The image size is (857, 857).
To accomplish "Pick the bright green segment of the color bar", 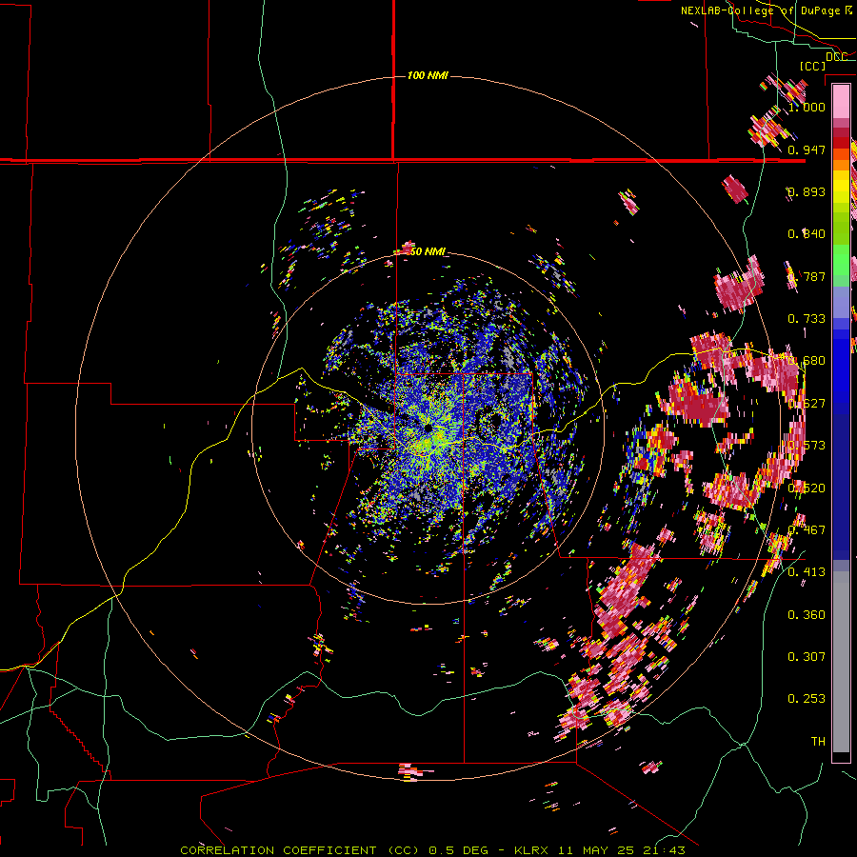I will click(x=841, y=260).
